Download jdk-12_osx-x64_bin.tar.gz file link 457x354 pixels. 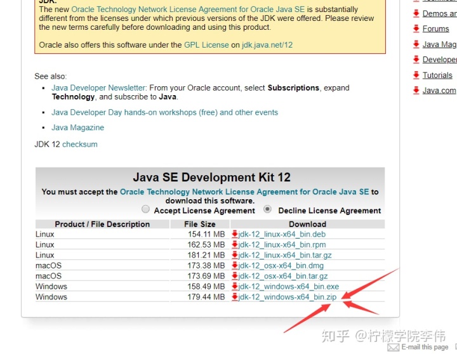point(283,276)
